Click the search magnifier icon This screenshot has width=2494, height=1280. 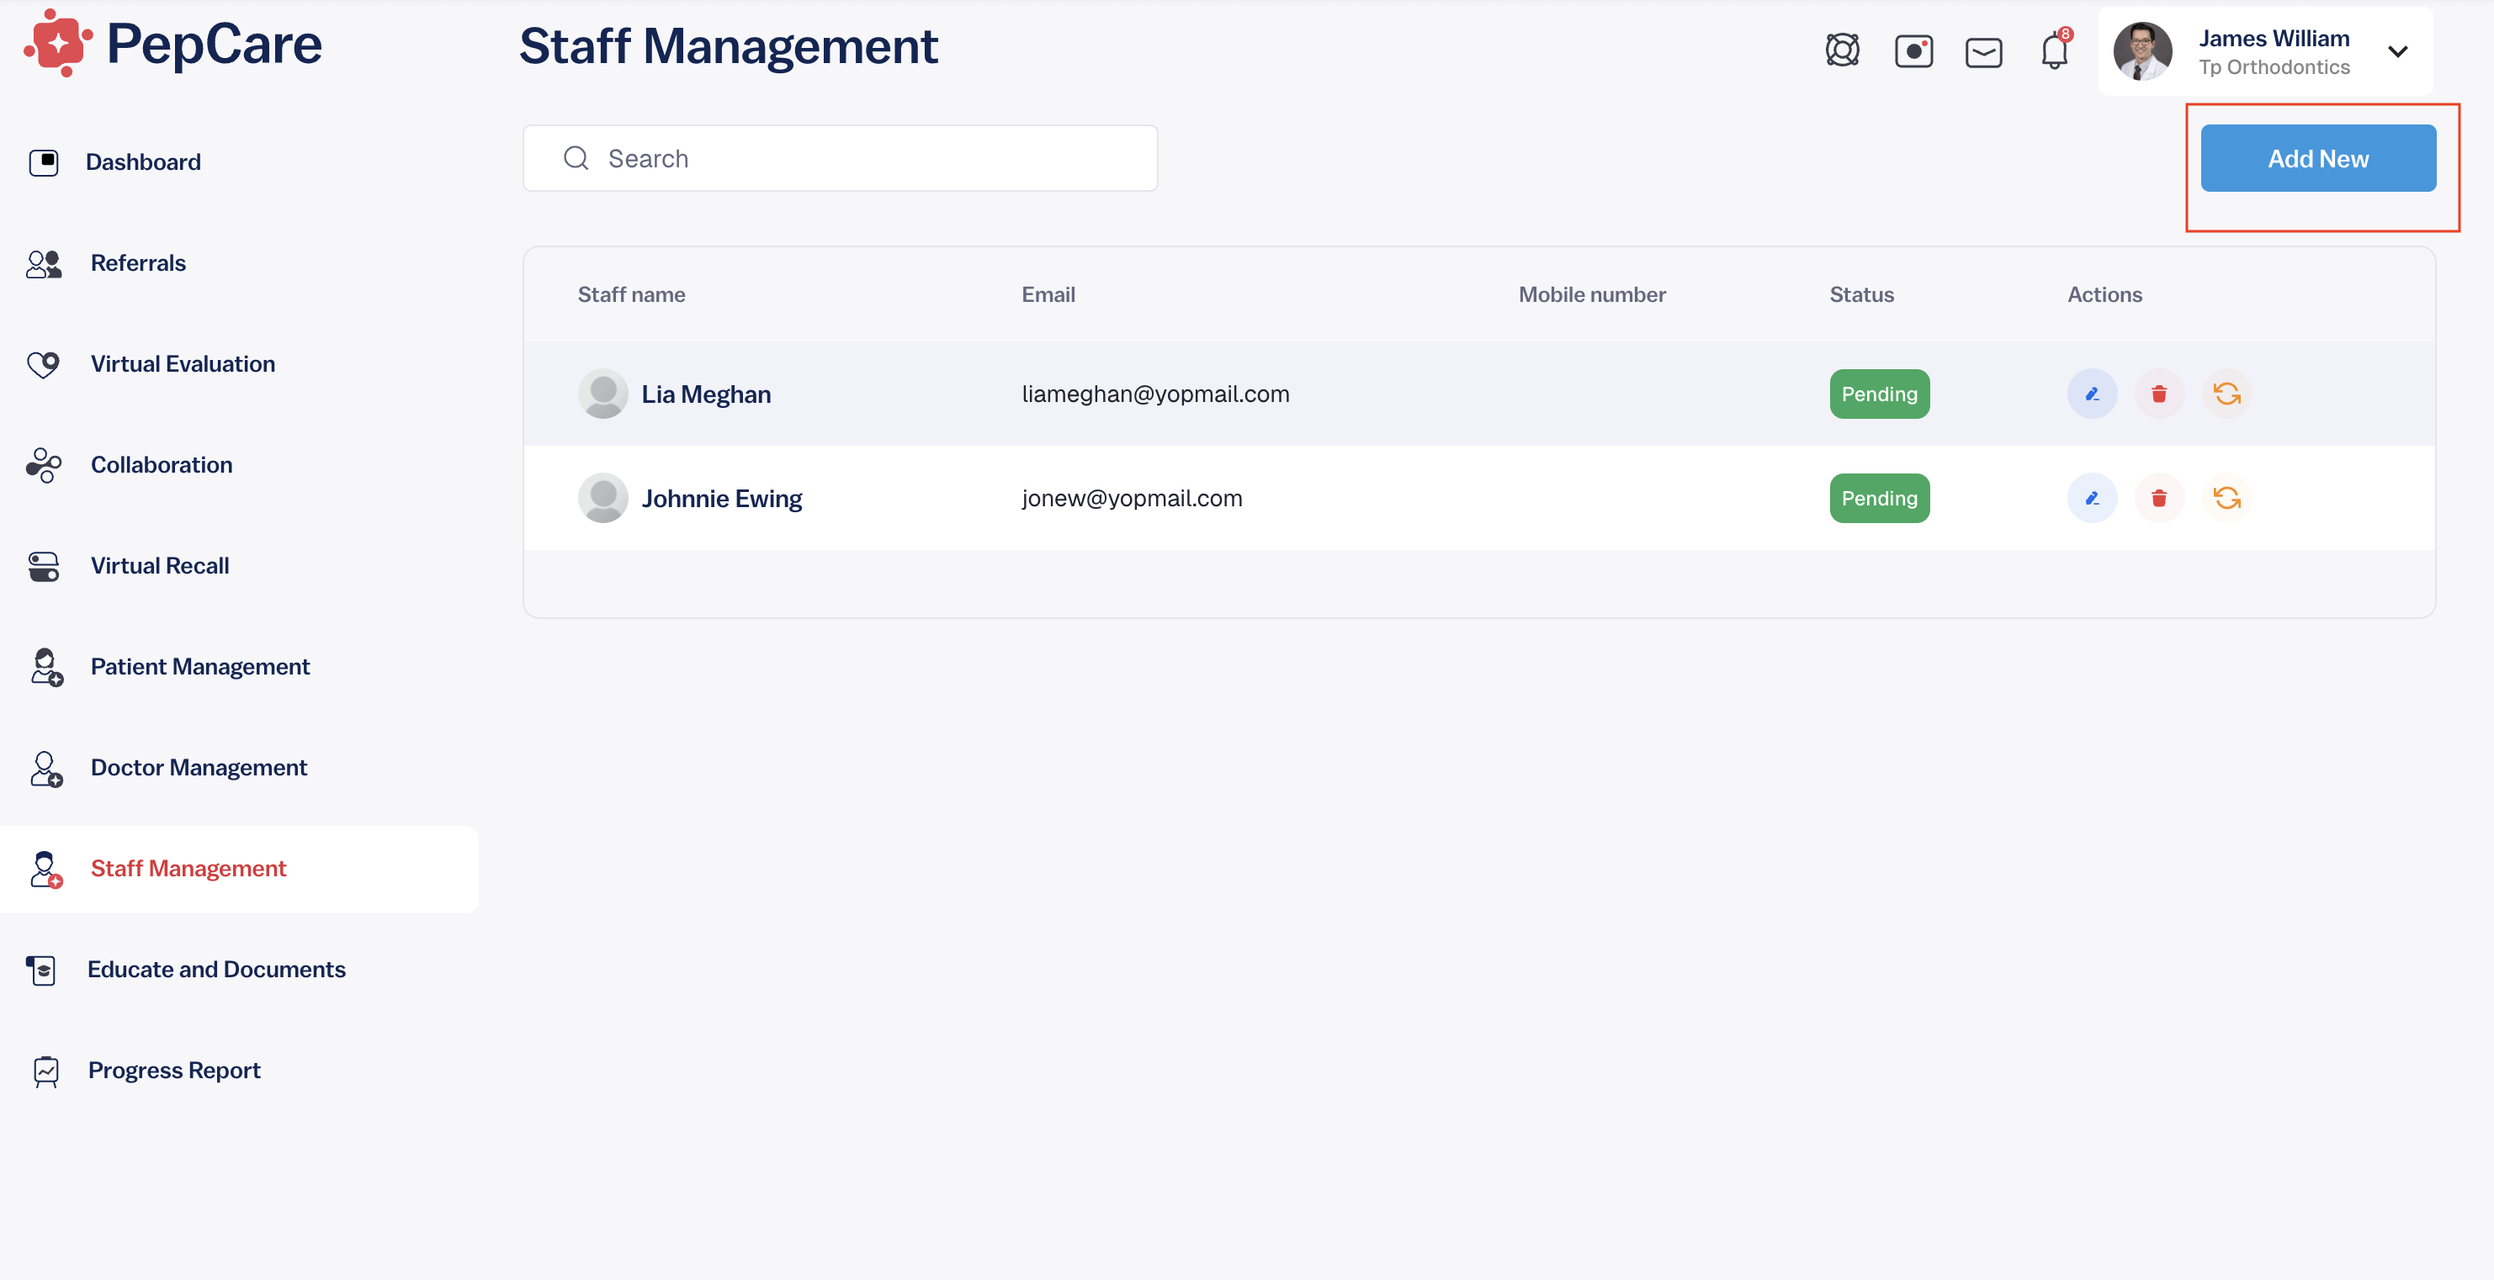coord(576,158)
